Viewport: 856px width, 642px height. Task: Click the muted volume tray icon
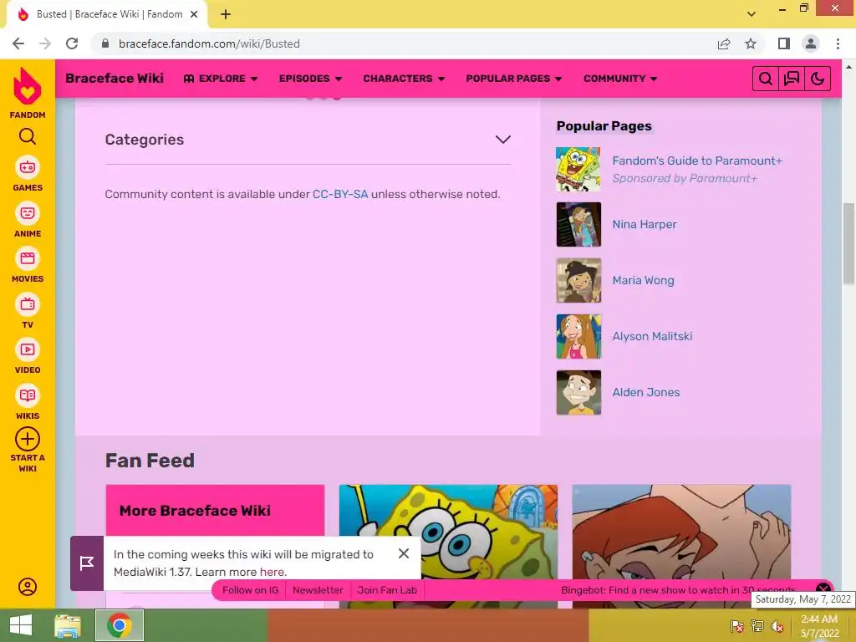click(777, 626)
